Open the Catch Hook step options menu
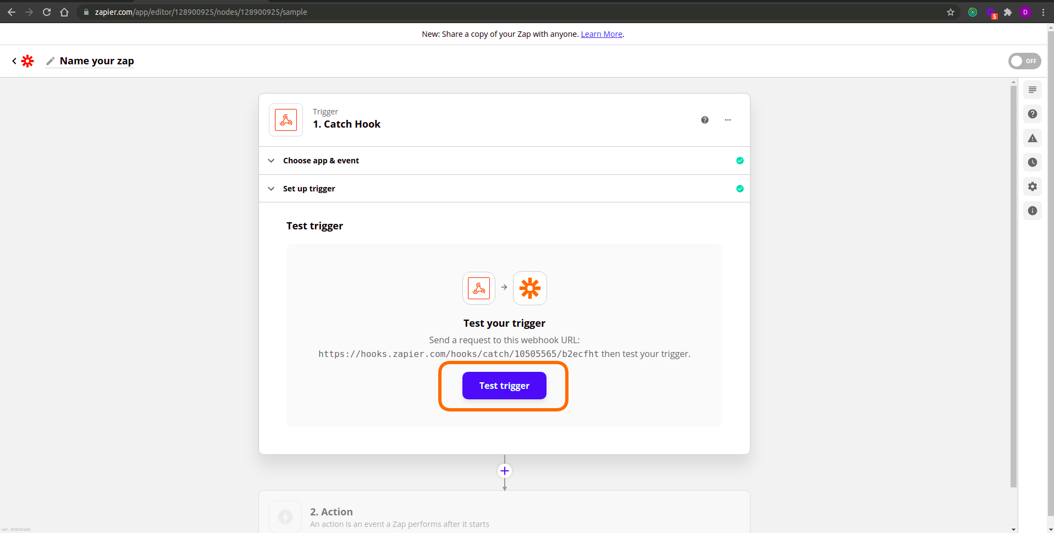 tap(728, 120)
